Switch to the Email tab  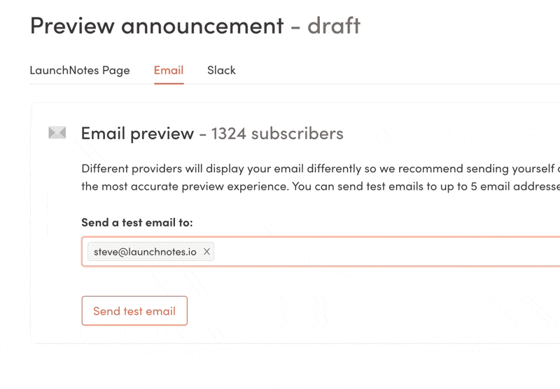(169, 70)
